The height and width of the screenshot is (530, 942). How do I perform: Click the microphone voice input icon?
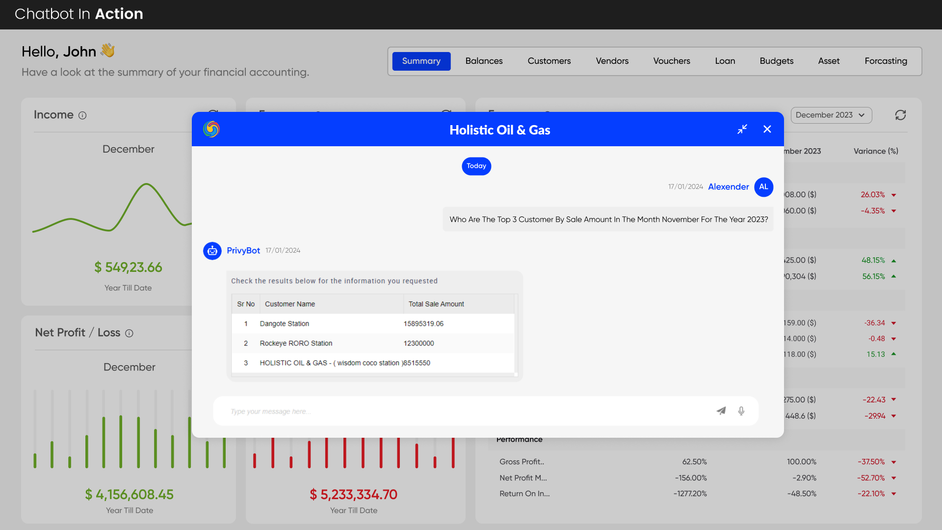[x=741, y=411]
